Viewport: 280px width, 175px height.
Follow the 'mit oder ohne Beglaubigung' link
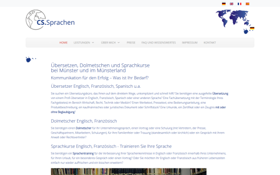[x=221, y=107]
